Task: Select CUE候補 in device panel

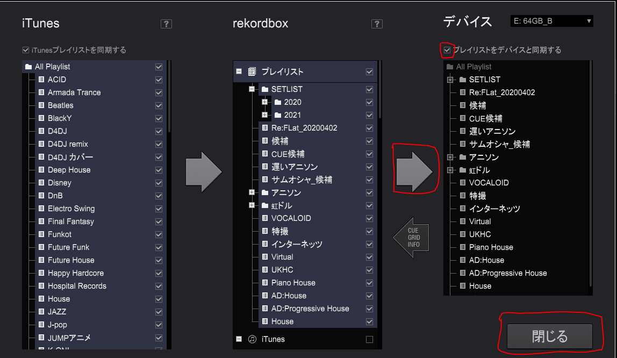Action: click(x=485, y=118)
